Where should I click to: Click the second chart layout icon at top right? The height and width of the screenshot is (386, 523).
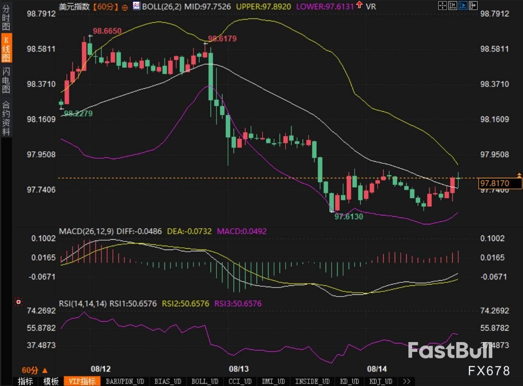coord(453,6)
